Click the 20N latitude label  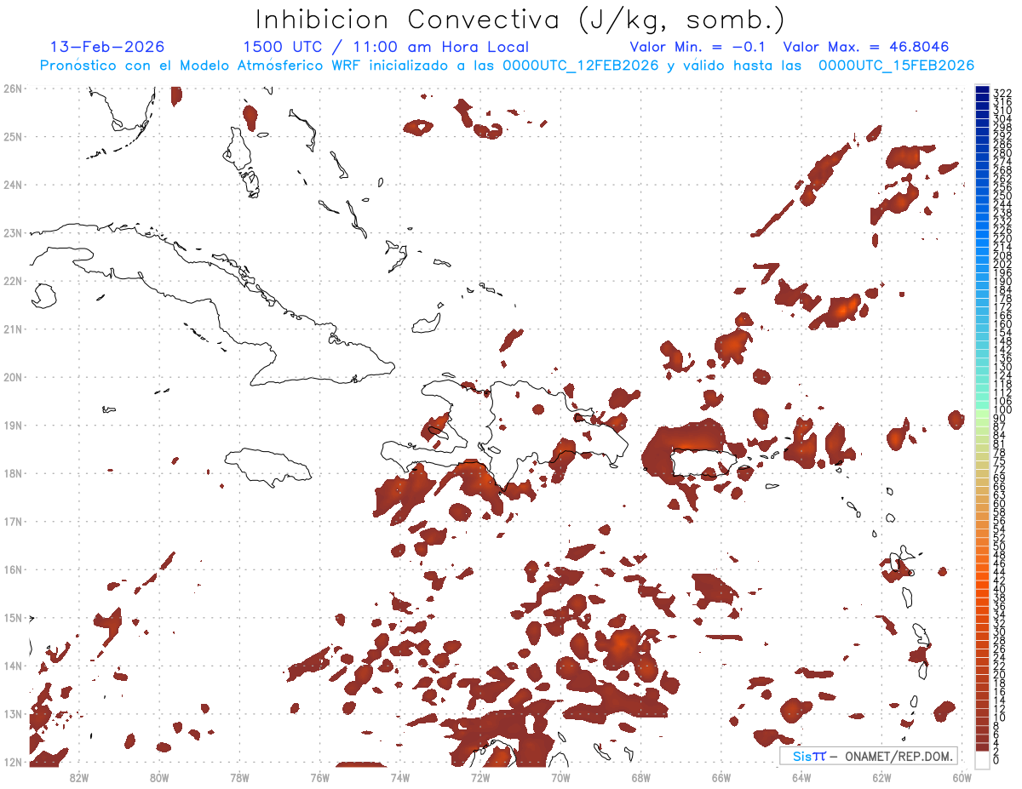click(x=13, y=377)
